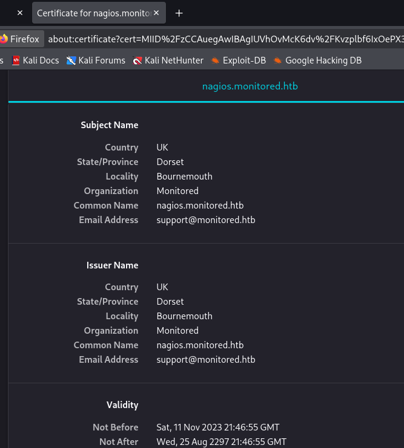The width and height of the screenshot is (404, 448).
Task: Click the Issuer Common Name value
Action: tap(200, 345)
